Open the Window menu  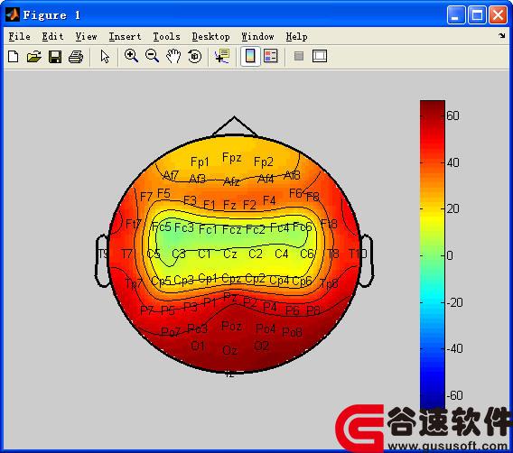coord(257,37)
